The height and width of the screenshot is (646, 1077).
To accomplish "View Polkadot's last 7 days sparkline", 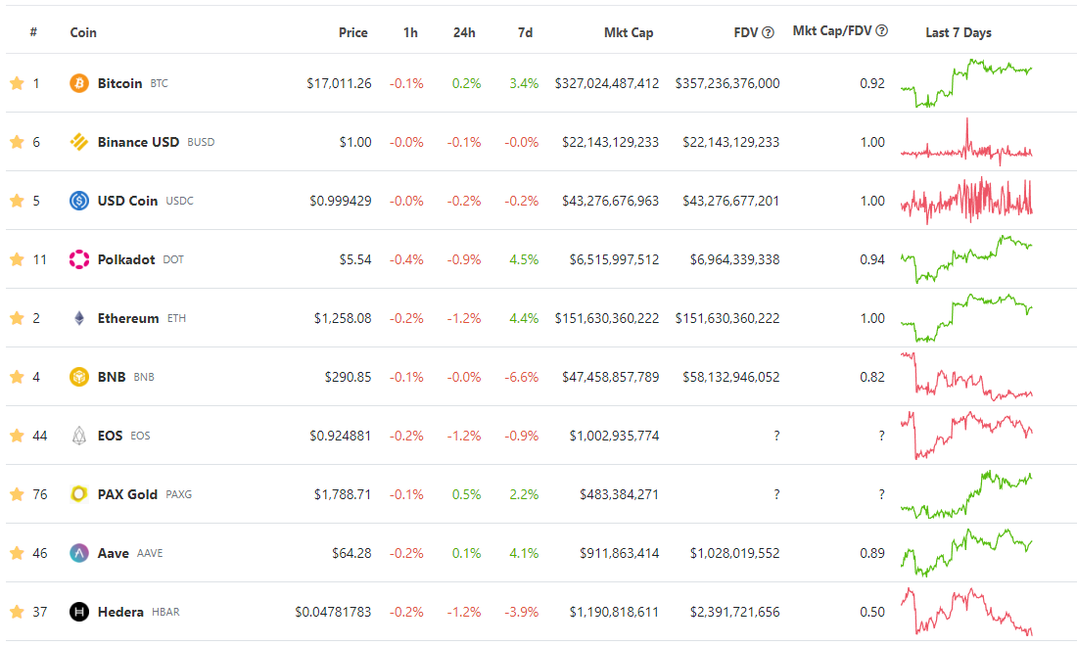I will click(x=966, y=259).
